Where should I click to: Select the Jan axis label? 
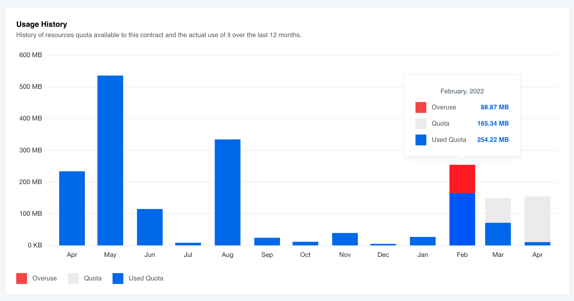[x=423, y=255]
